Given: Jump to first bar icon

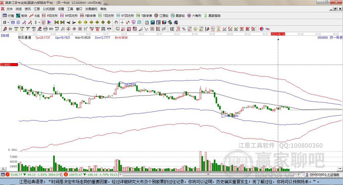Looking at the screenshot, I should (57, 22).
